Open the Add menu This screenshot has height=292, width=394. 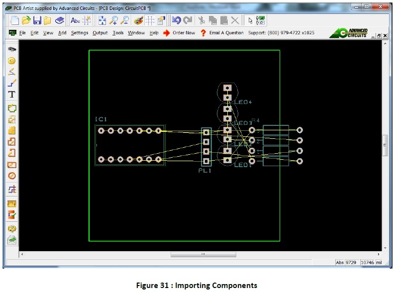[62, 33]
